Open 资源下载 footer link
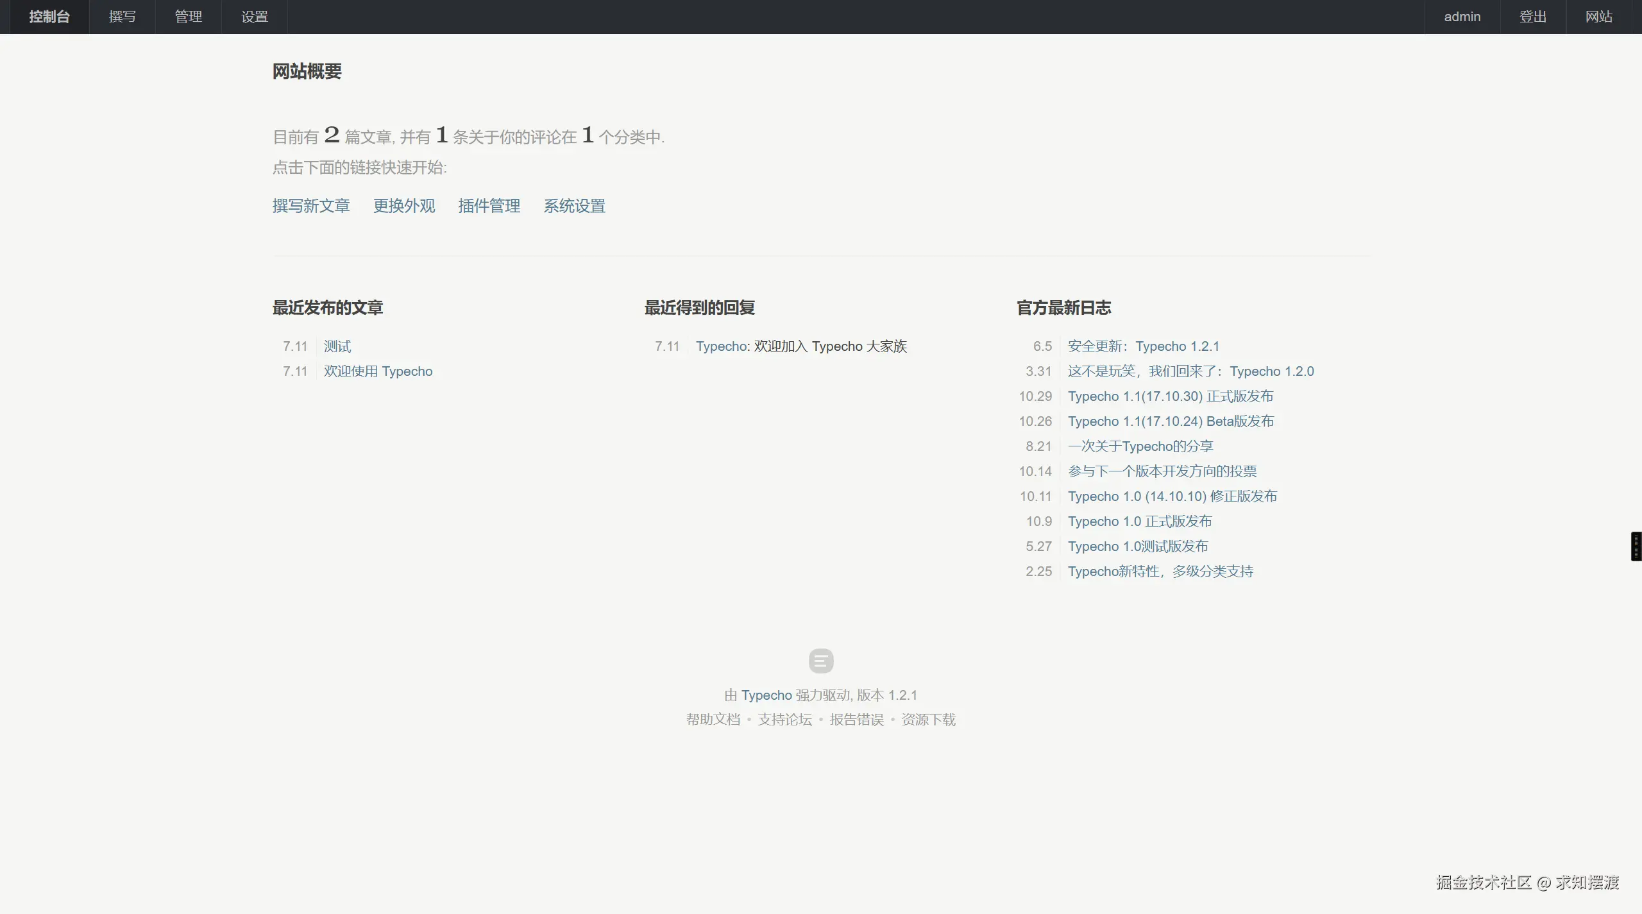This screenshot has height=914, width=1642. [x=929, y=720]
